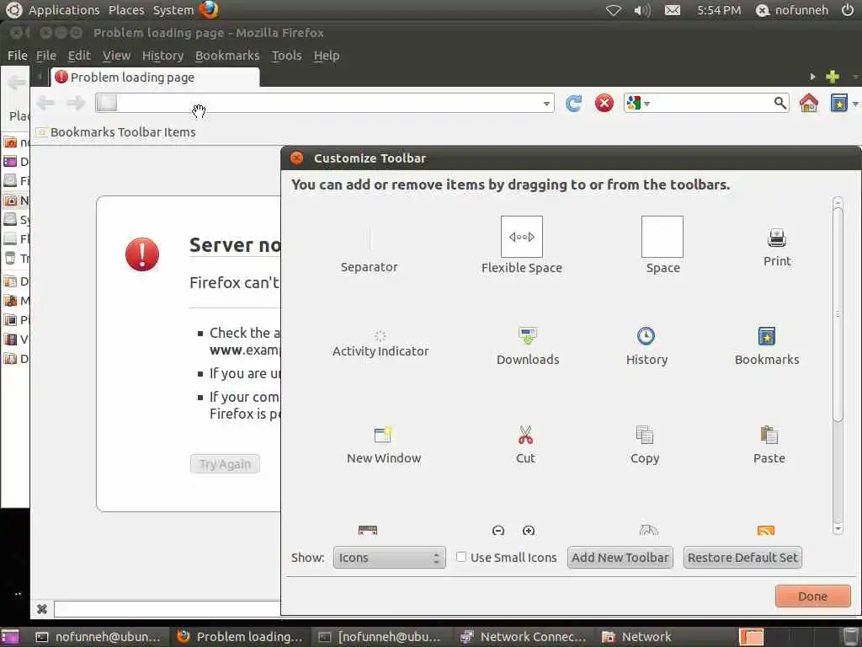Open the nofunneh user menu
The width and height of the screenshot is (862, 647).
point(791,10)
